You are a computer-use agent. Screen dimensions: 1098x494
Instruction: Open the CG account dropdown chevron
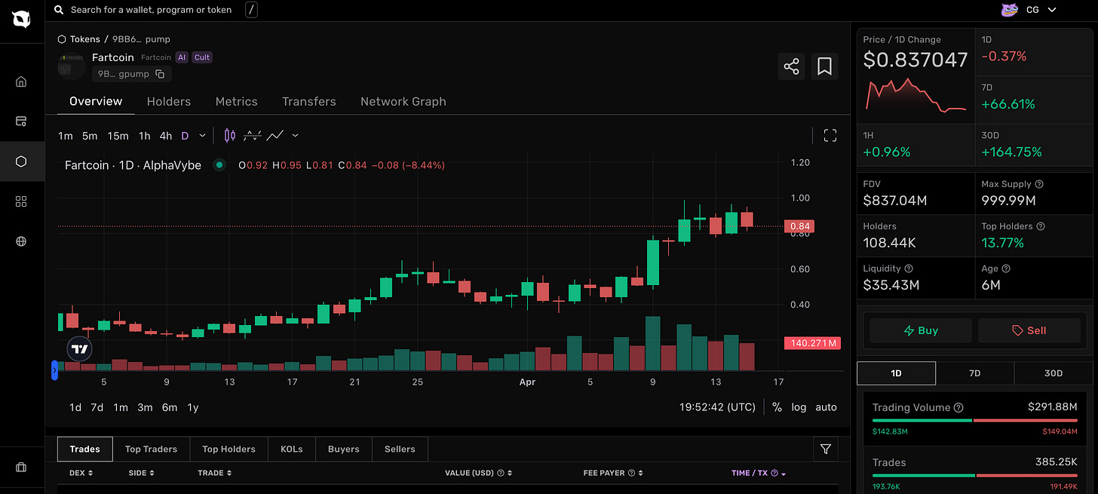tap(1052, 10)
